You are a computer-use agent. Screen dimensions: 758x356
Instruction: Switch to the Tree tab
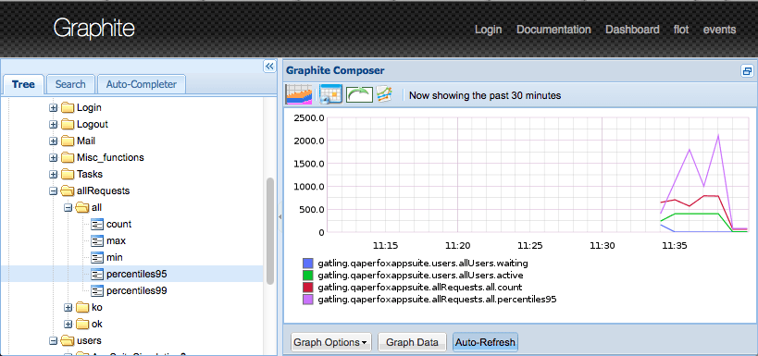(x=23, y=84)
